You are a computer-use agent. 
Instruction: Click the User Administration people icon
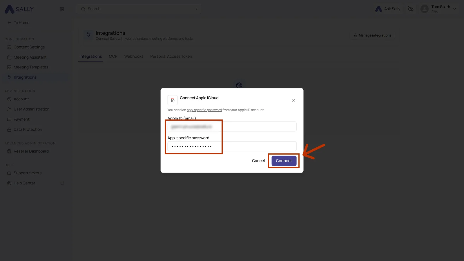tap(9, 109)
